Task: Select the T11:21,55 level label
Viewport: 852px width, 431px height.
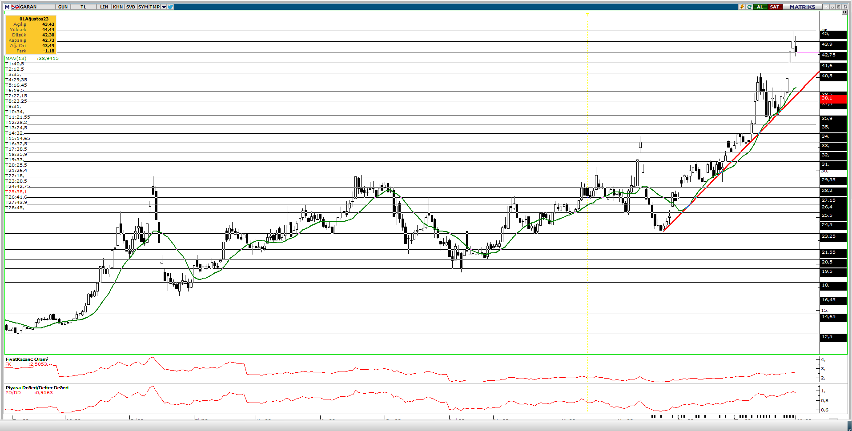Action: [17, 117]
